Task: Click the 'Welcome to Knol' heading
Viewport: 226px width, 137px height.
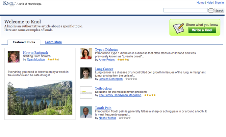Action: point(23,21)
